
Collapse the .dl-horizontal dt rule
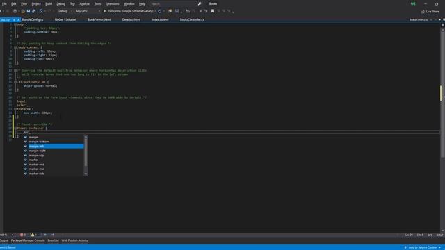click(x=15, y=82)
